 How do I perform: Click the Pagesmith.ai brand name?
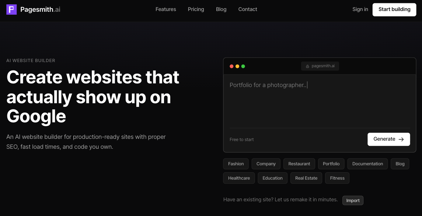tap(41, 10)
